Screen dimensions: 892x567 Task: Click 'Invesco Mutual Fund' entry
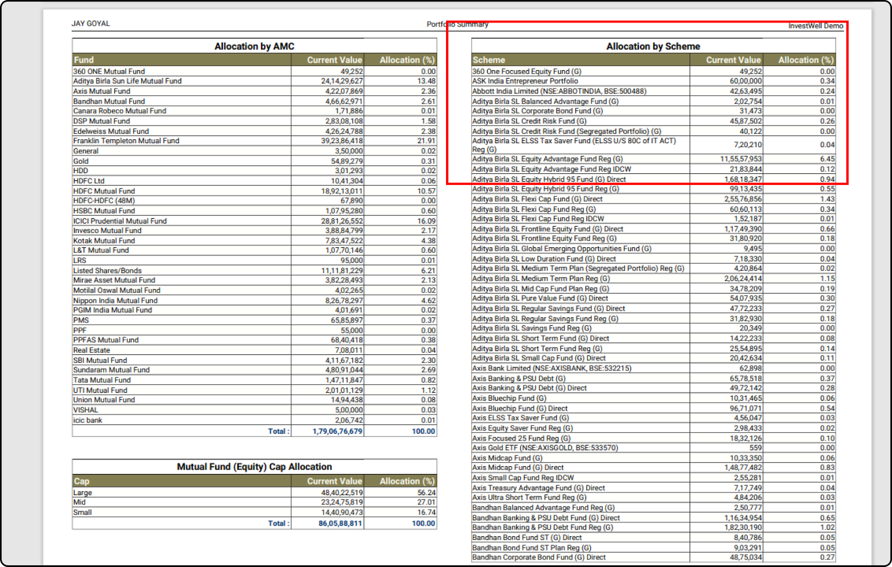tap(254, 231)
